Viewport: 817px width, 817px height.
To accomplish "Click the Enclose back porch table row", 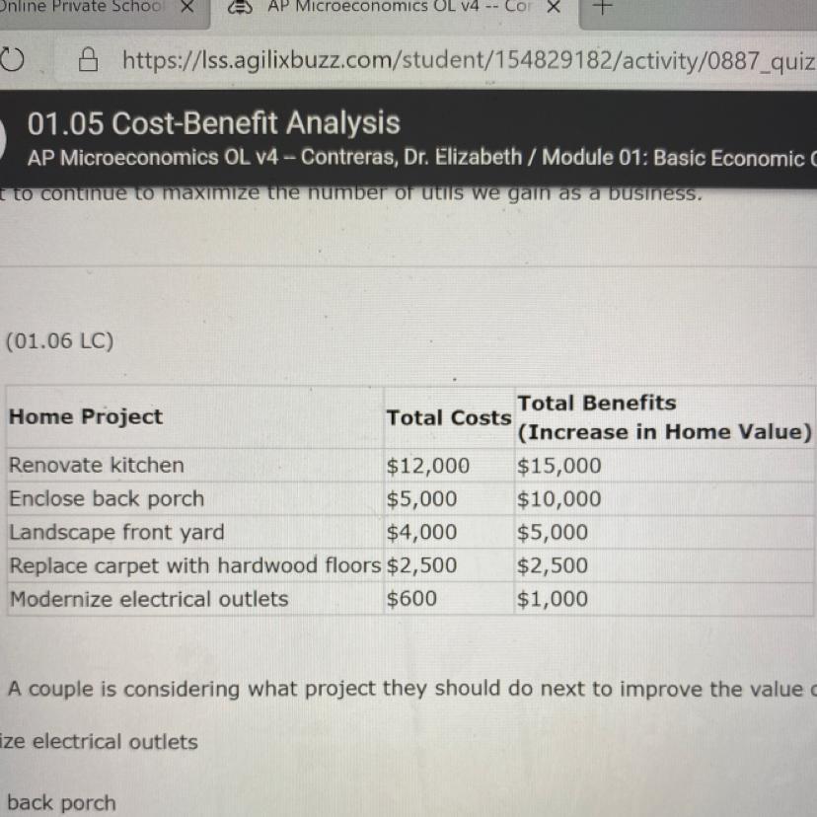I will (410, 498).
